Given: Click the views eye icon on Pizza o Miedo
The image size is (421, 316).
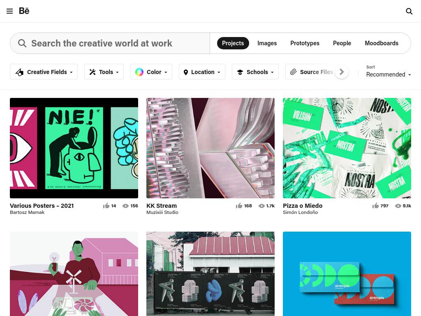Looking at the screenshot, I should (398, 206).
